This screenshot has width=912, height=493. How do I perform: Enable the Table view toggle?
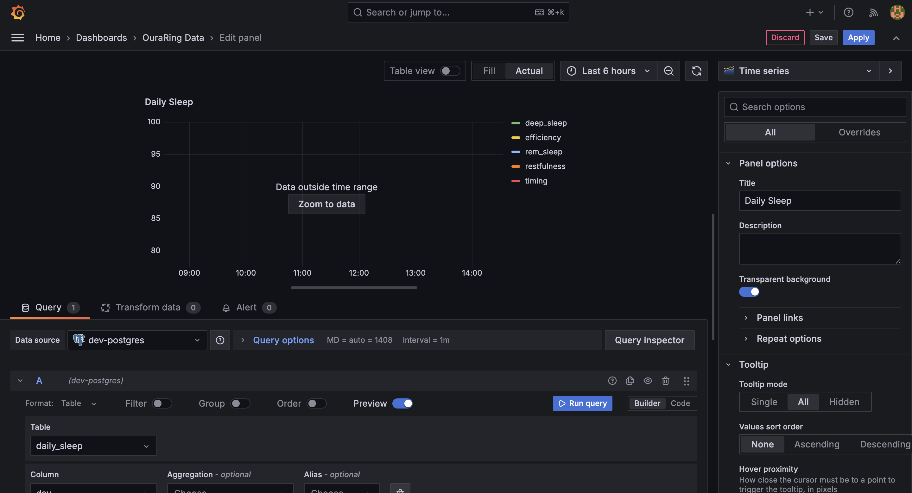click(x=450, y=71)
